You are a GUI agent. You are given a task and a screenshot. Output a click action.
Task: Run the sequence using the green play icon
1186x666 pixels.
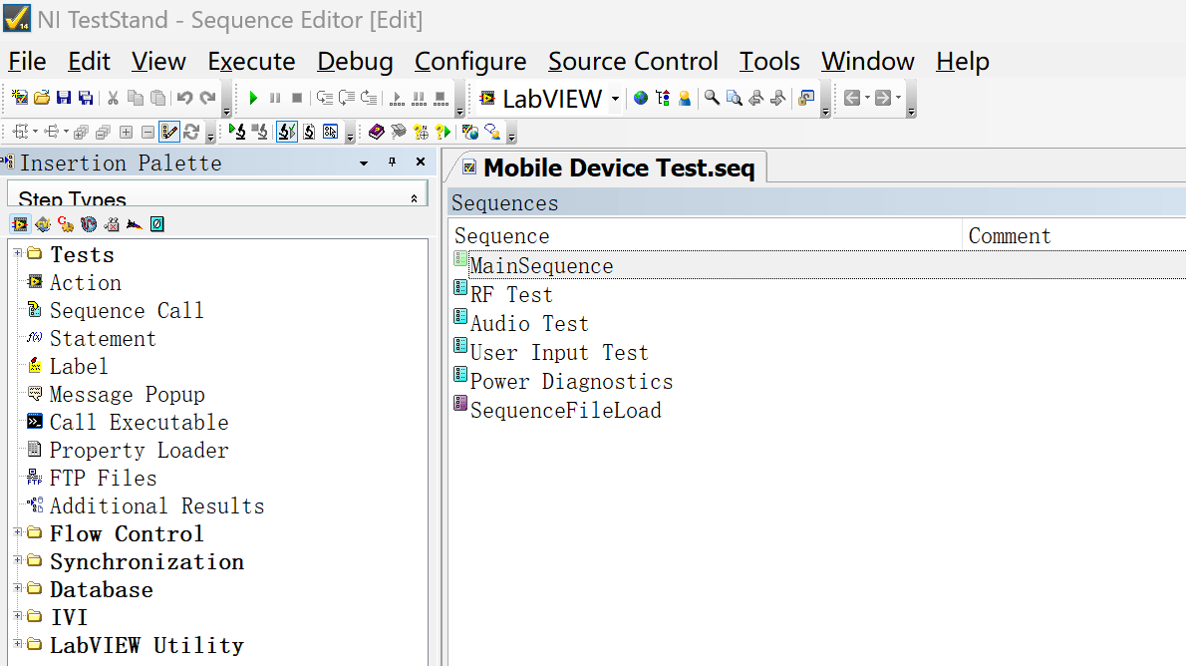(x=253, y=98)
